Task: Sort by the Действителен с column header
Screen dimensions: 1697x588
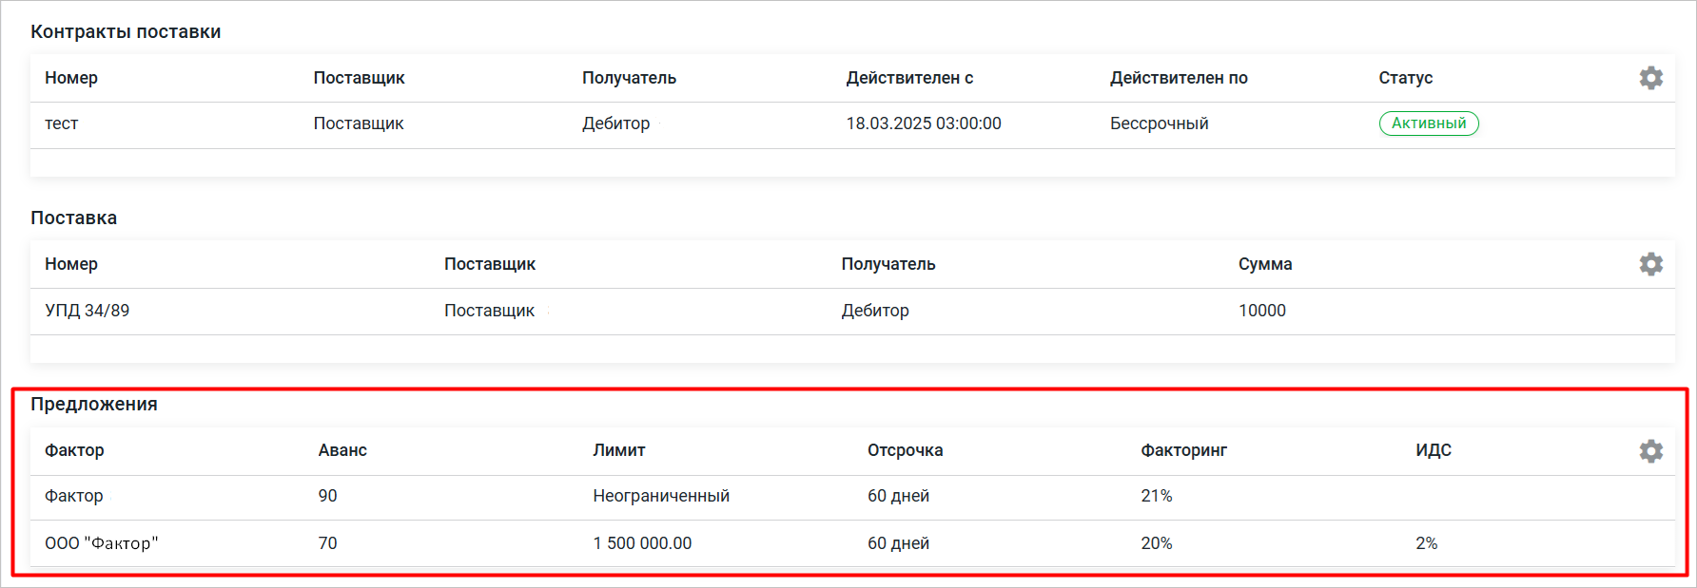Action: tap(908, 78)
